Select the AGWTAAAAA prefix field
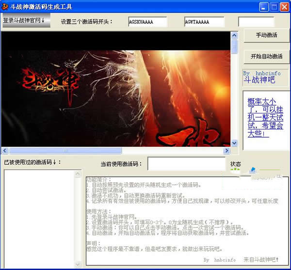Viewport: 291px width, 270px height. (204, 22)
